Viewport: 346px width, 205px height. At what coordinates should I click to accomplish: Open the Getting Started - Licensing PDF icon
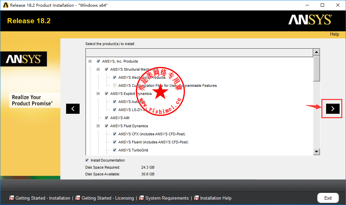coord(78,198)
